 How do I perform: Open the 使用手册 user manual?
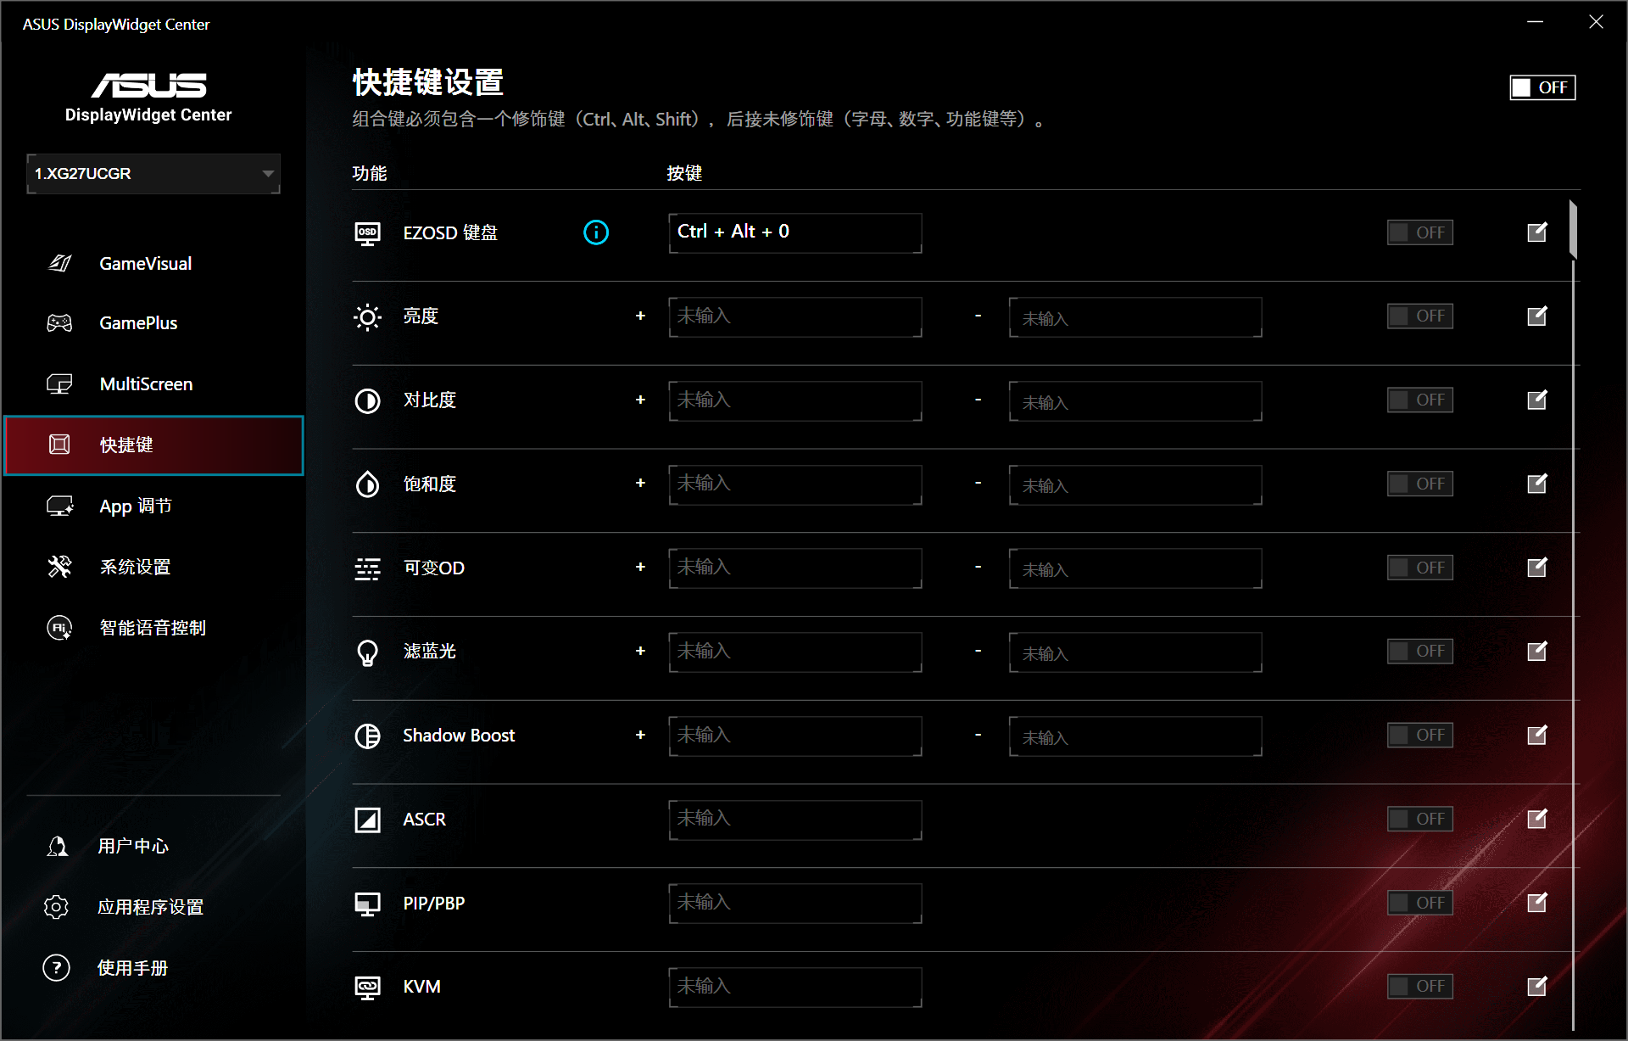[133, 967]
